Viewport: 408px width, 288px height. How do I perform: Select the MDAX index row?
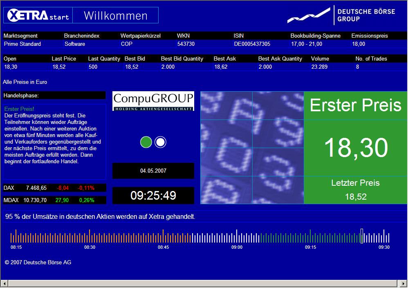(54, 199)
